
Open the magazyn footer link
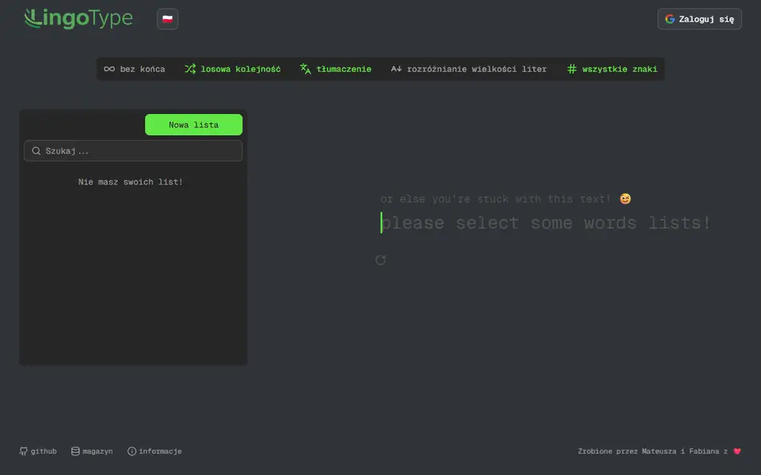[x=92, y=451]
